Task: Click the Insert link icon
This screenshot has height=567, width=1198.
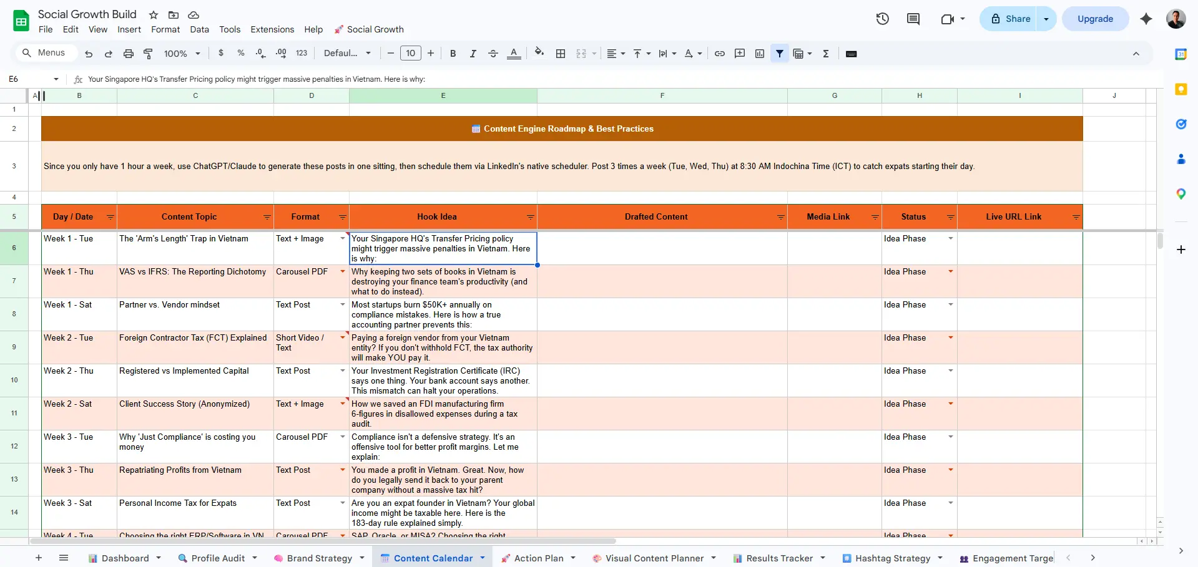Action: click(x=720, y=54)
